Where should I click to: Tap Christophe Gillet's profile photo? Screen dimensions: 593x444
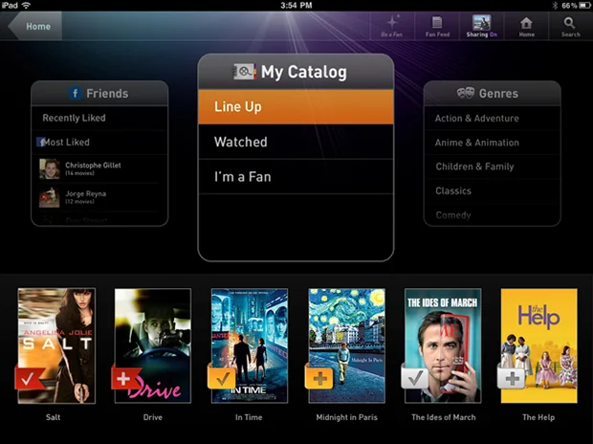pos(50,168)
